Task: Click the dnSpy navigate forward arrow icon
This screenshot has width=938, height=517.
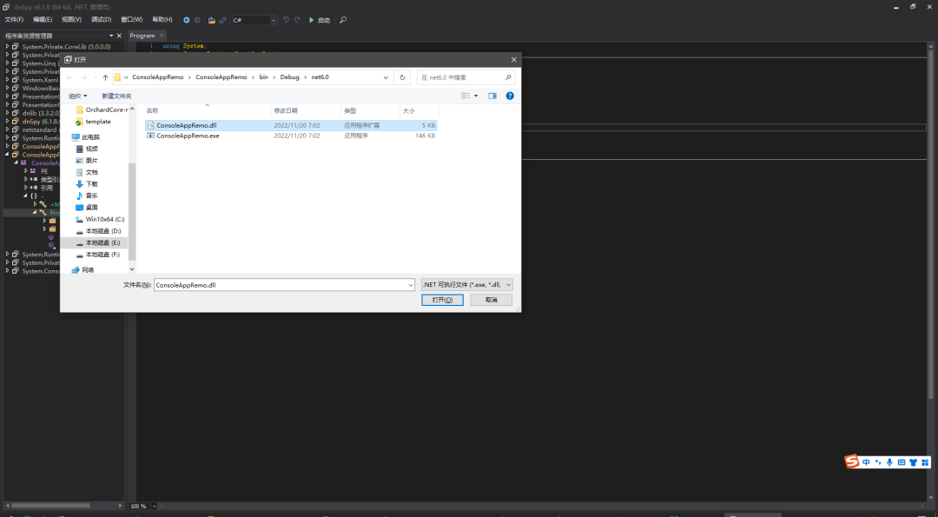Action: [197, 20]
